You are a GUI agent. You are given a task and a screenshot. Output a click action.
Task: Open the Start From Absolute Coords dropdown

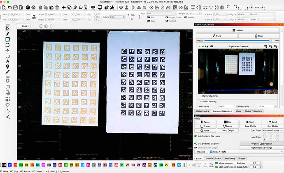click(x=272, y=130)
